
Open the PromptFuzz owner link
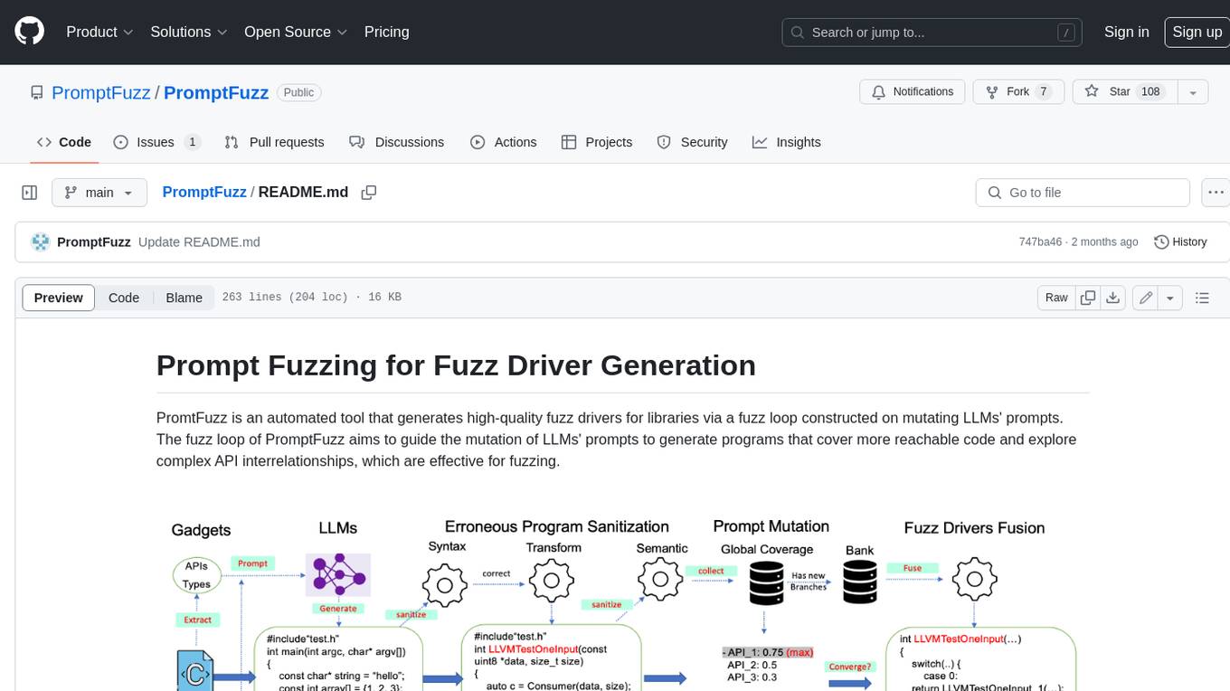[x=101, y=92]
